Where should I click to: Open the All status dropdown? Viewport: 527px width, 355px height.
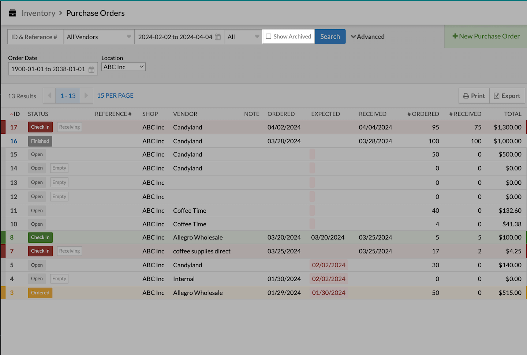point(243,37)
